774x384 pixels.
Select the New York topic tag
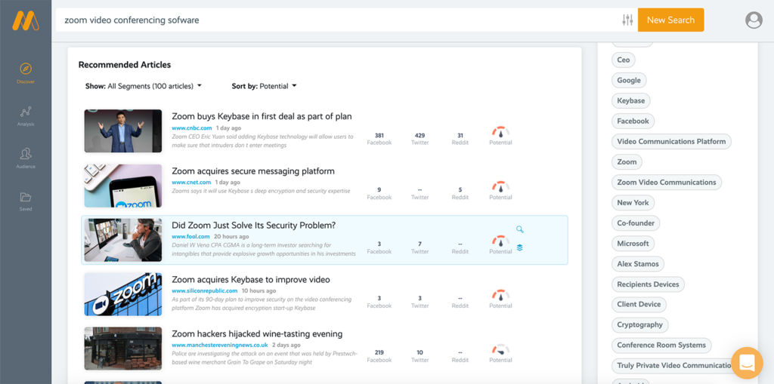point(633,203)
